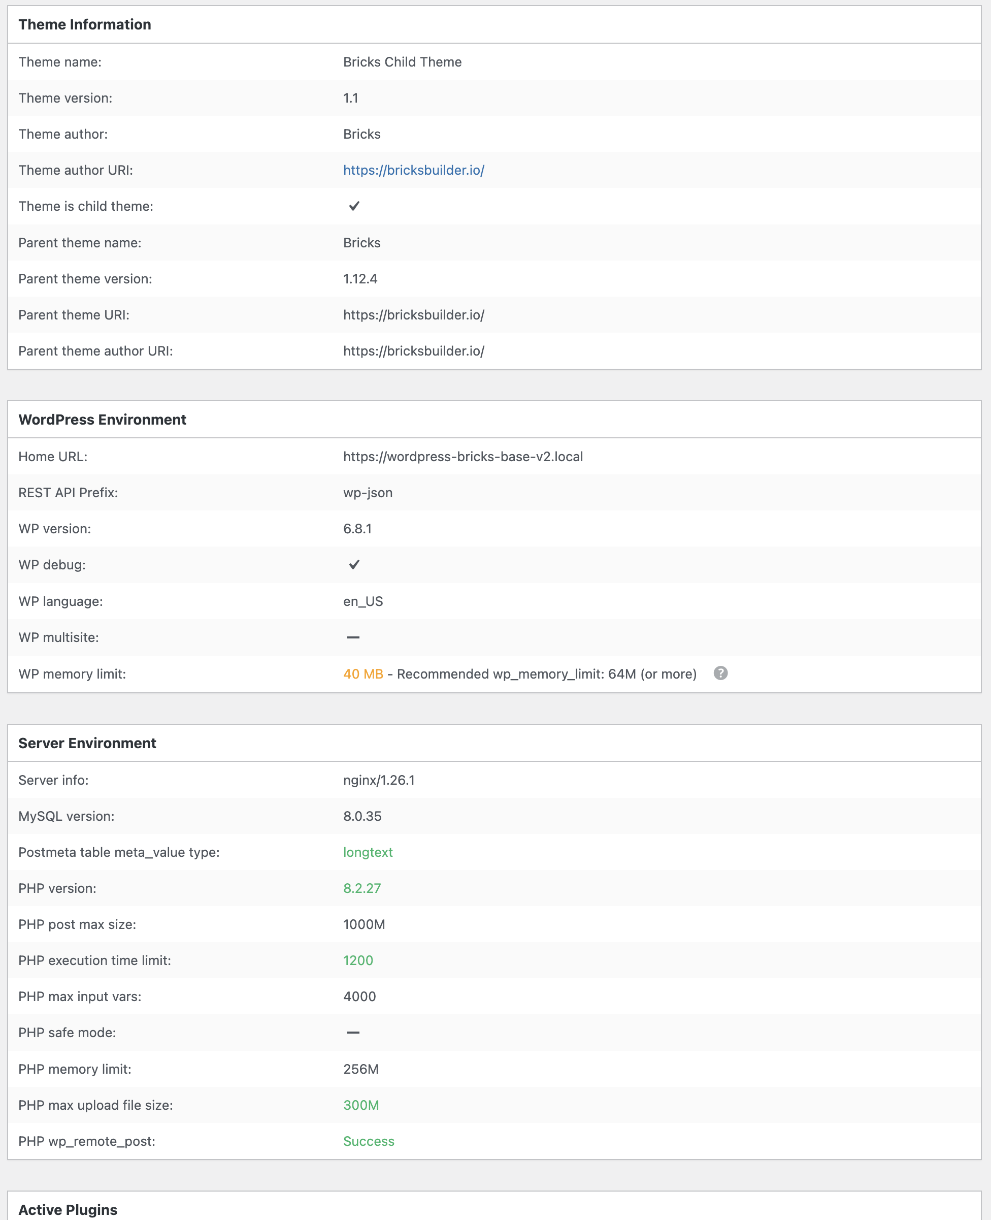Select the PHP execution time limit '1200'
Screen dimensions: 991x1220
358,960
